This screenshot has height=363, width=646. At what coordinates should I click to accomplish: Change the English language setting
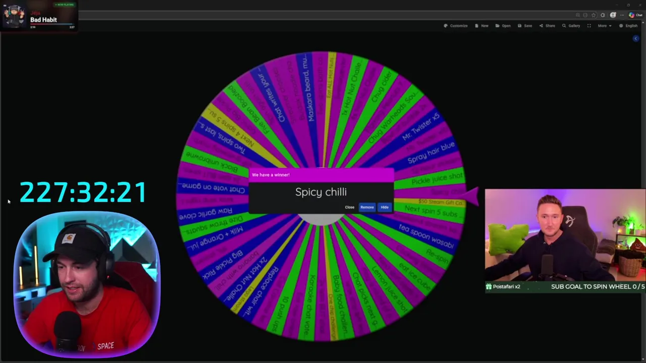629,26
